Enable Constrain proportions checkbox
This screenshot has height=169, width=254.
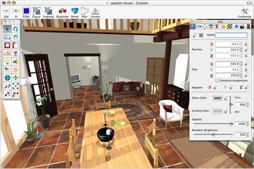[x=217, y=81]
